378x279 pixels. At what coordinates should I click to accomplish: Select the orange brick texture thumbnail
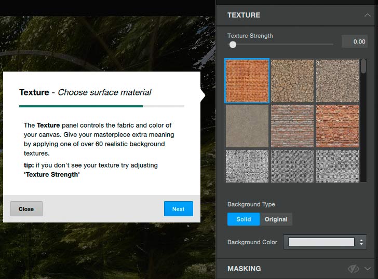click(247, 81)
